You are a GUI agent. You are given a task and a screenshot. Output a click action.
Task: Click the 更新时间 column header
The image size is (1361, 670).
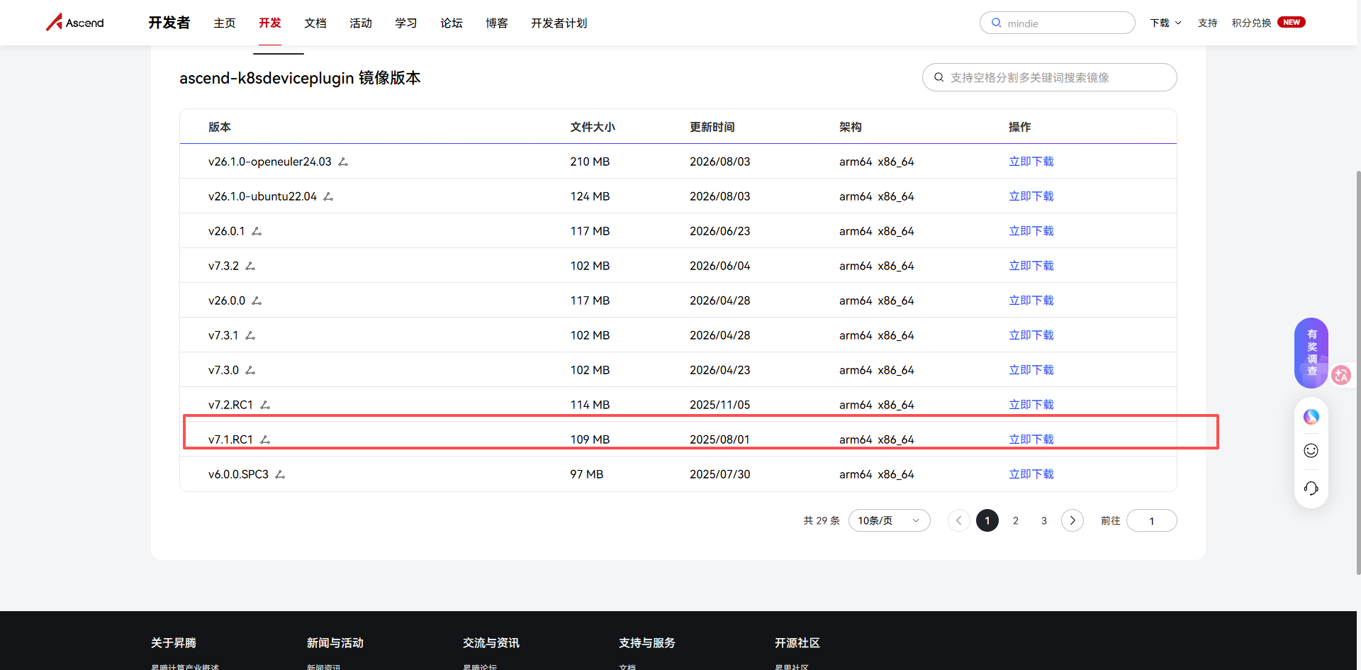pos(712,127)
